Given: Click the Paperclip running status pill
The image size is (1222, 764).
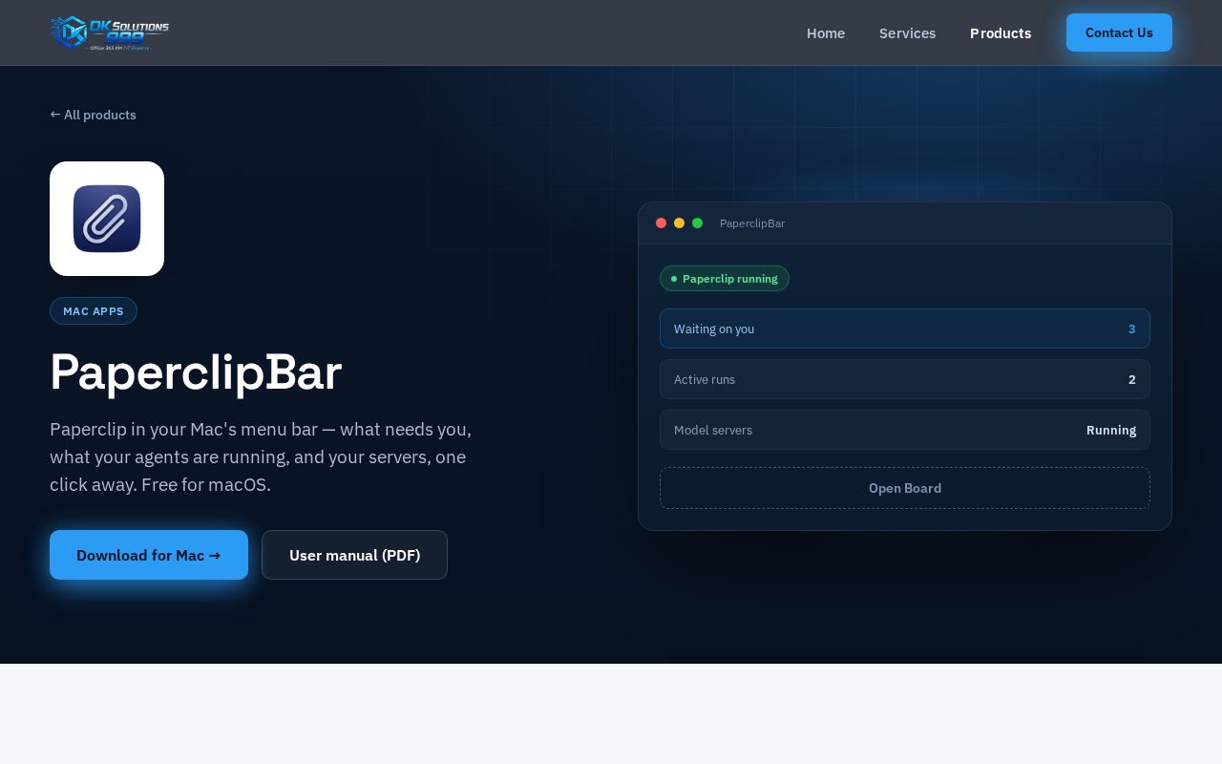Looking at the screenshot, I should [725, 279].
